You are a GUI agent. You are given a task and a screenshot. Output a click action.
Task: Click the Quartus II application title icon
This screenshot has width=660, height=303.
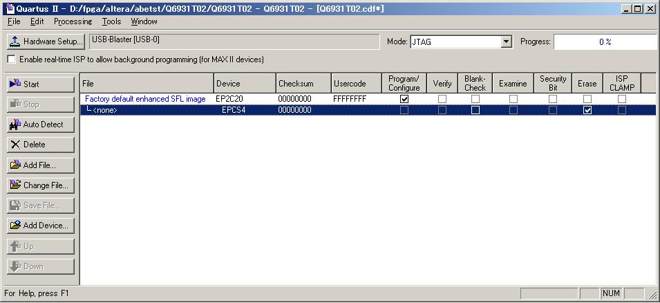click(10, 8)
